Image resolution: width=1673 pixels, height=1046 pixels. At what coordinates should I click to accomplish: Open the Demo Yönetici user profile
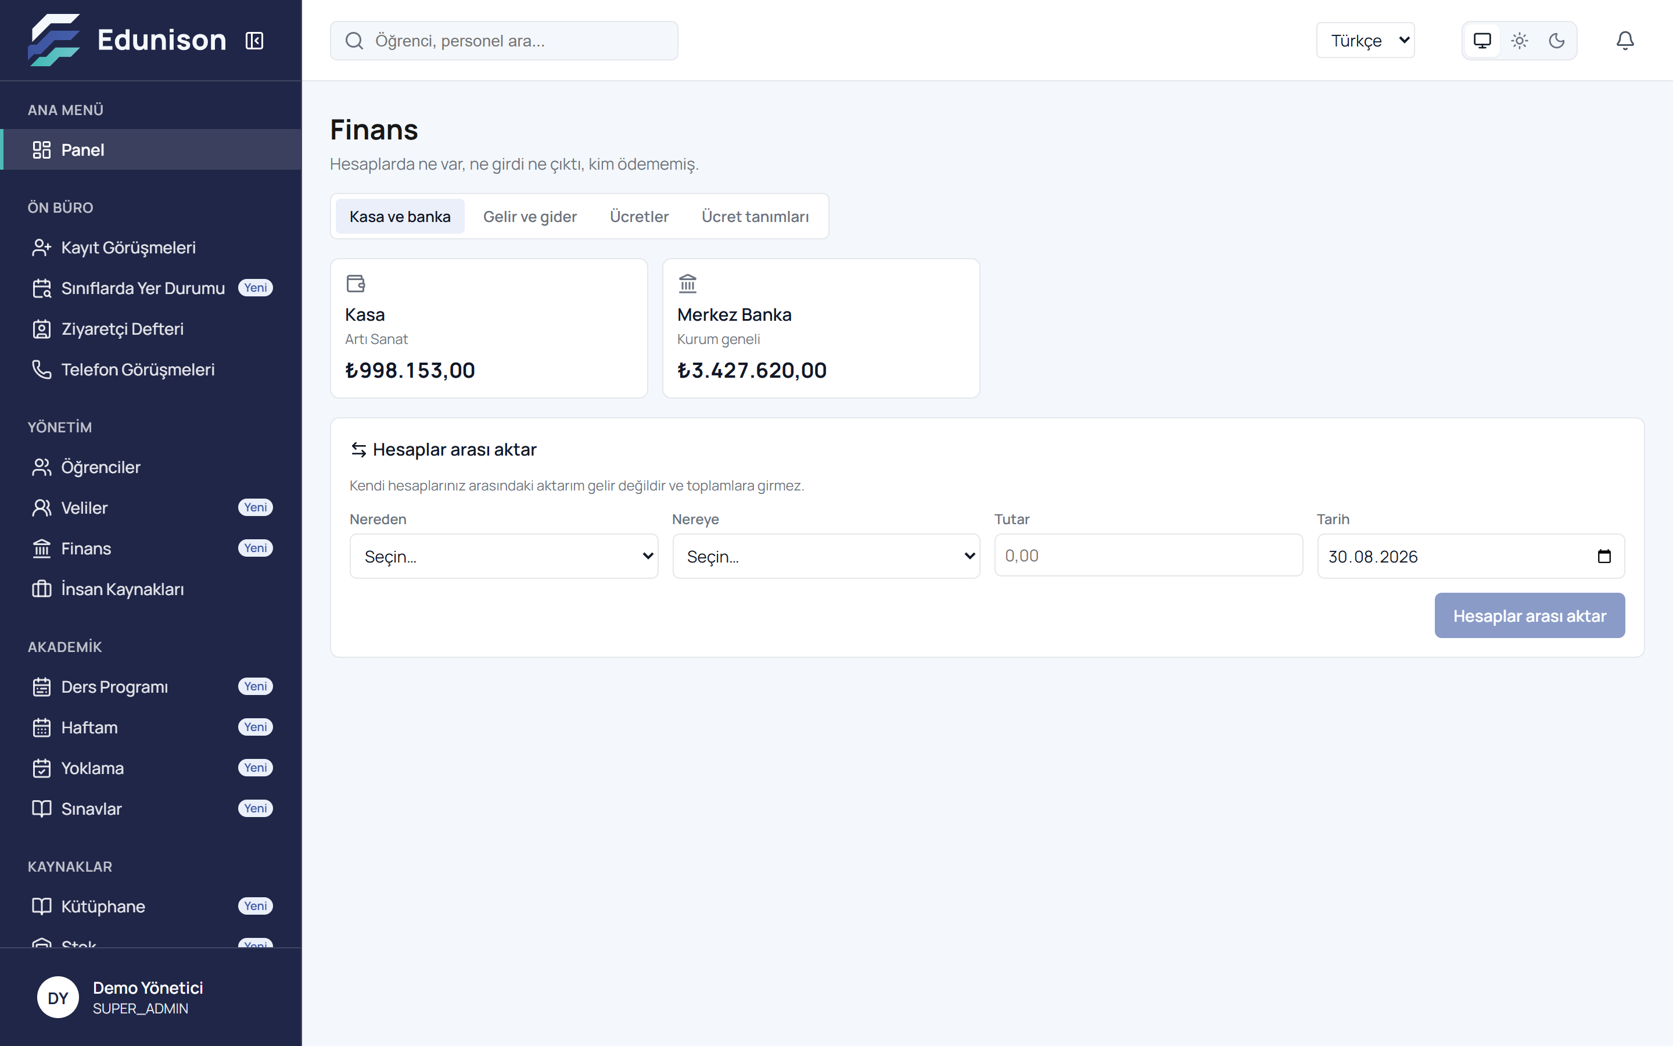coord(150,998)
